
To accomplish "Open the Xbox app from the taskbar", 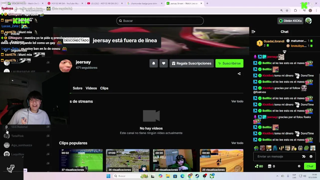I will tap(212, 176).
